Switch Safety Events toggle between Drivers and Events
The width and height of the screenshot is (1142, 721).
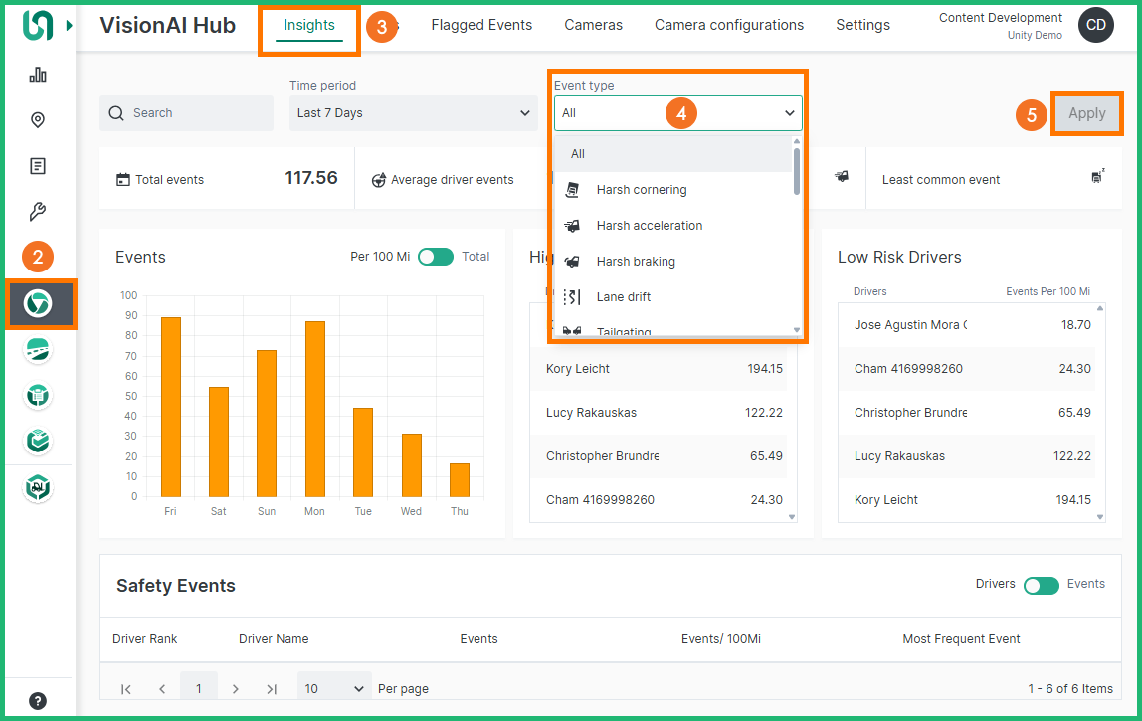click(x=1041, y=585)
